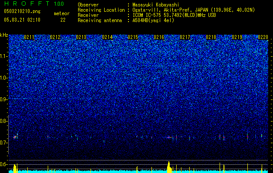Click the 0216 time marker

tap(159, 37)
